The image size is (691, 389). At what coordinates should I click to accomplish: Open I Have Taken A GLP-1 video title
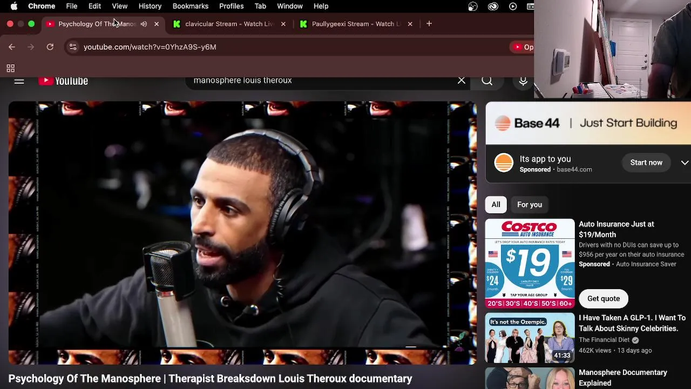632,323
